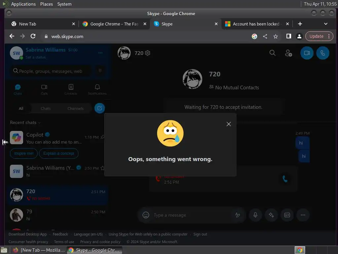Screen dimensions: 338x254
Task: Reload the Skype page
Action: (33, 36)
